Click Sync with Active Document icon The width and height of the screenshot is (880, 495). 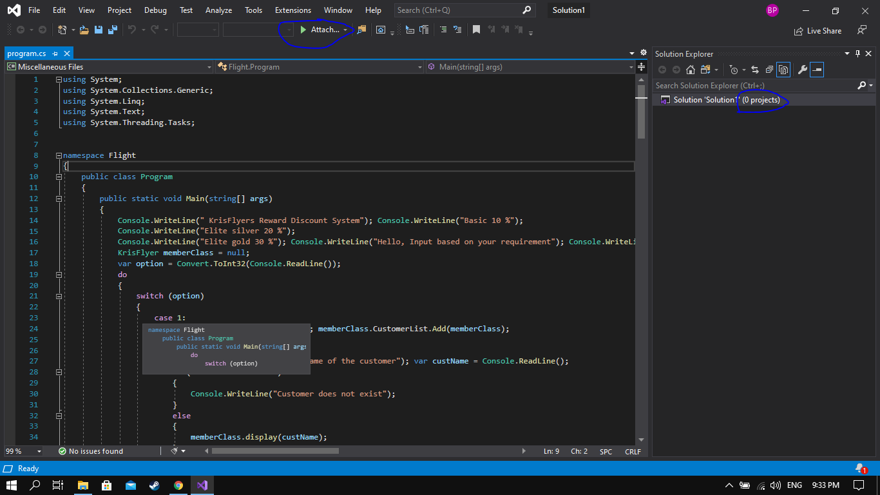[755, 70]
